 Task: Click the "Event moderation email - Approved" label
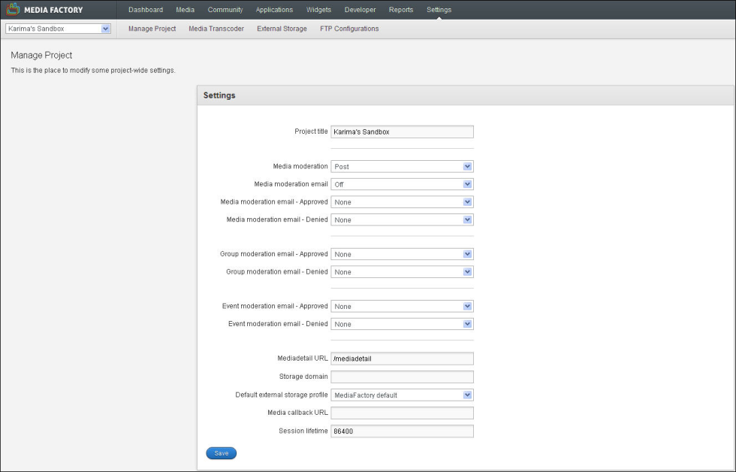pyautogui.click(x=275, y=306)
